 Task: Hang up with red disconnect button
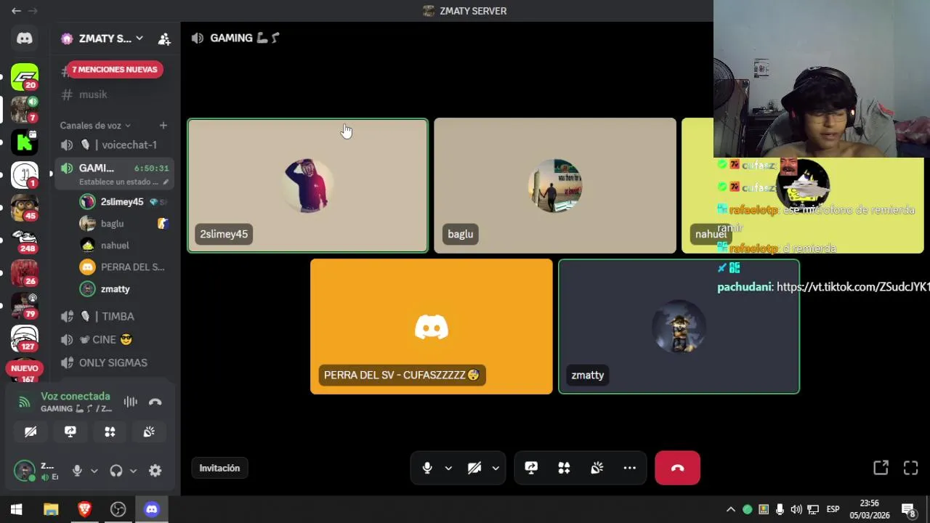click(x=678, y=469)
